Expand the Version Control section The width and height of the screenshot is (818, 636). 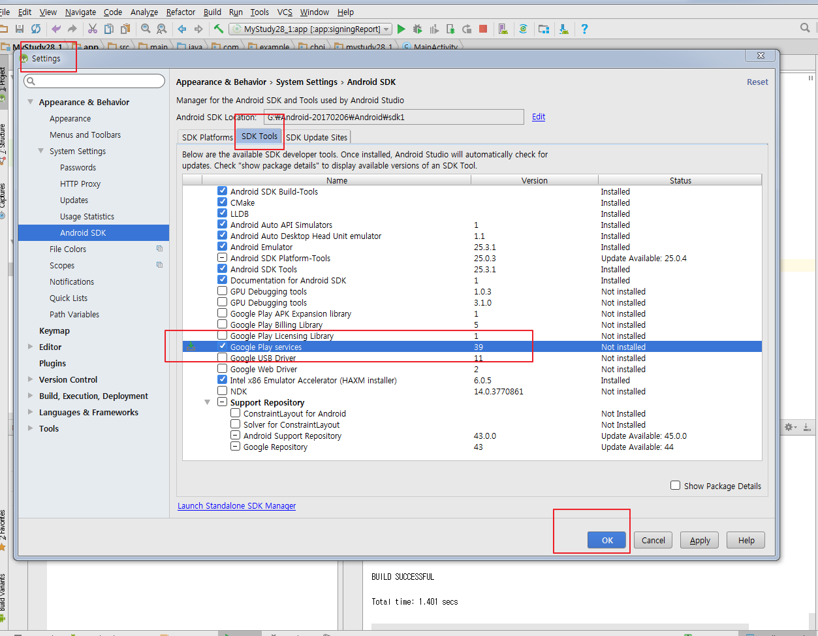coord(30,379)
